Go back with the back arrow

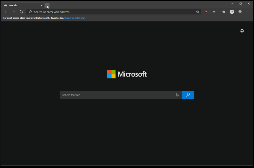tap(6, 12)
